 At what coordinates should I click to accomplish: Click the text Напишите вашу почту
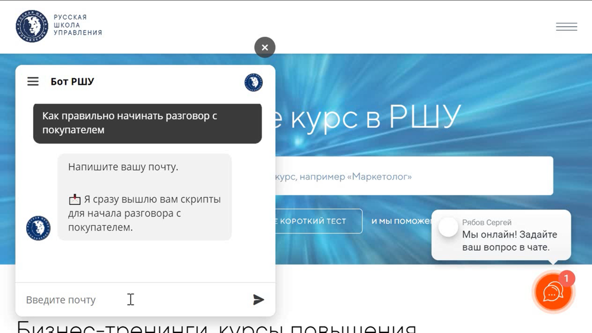[x=123, y=167]
